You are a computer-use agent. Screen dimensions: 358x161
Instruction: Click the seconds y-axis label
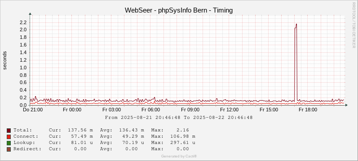point(5,60)
